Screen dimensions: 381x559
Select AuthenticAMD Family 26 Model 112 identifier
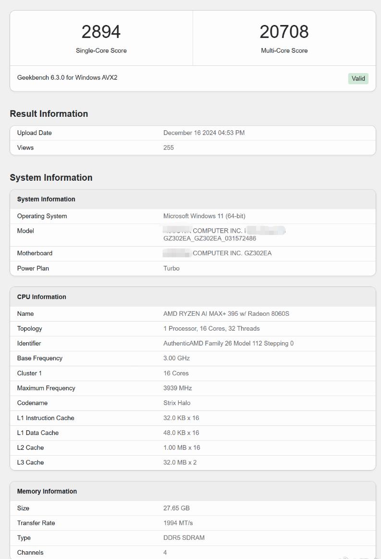(x=229, y=343)
